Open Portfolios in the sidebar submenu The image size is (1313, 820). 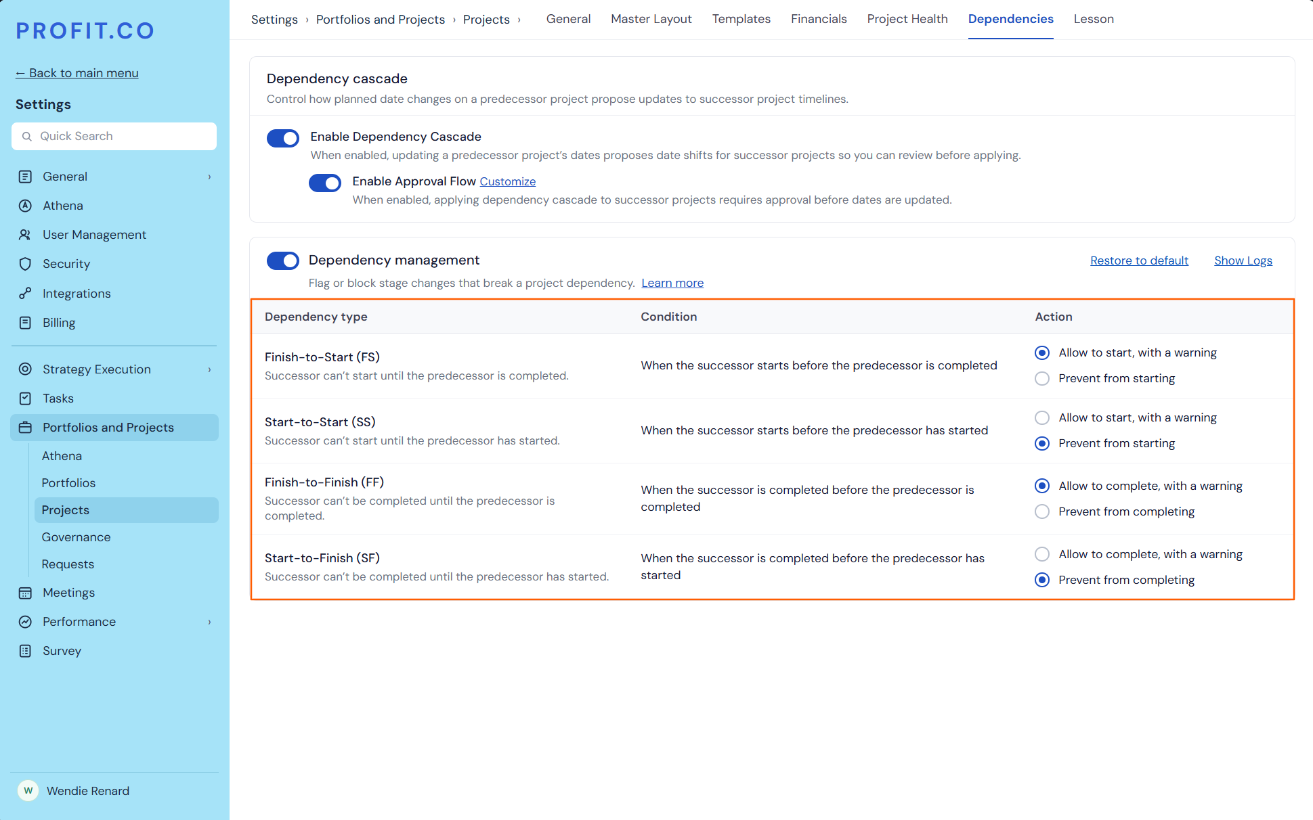pyautogui.click(x=68, y=483)
